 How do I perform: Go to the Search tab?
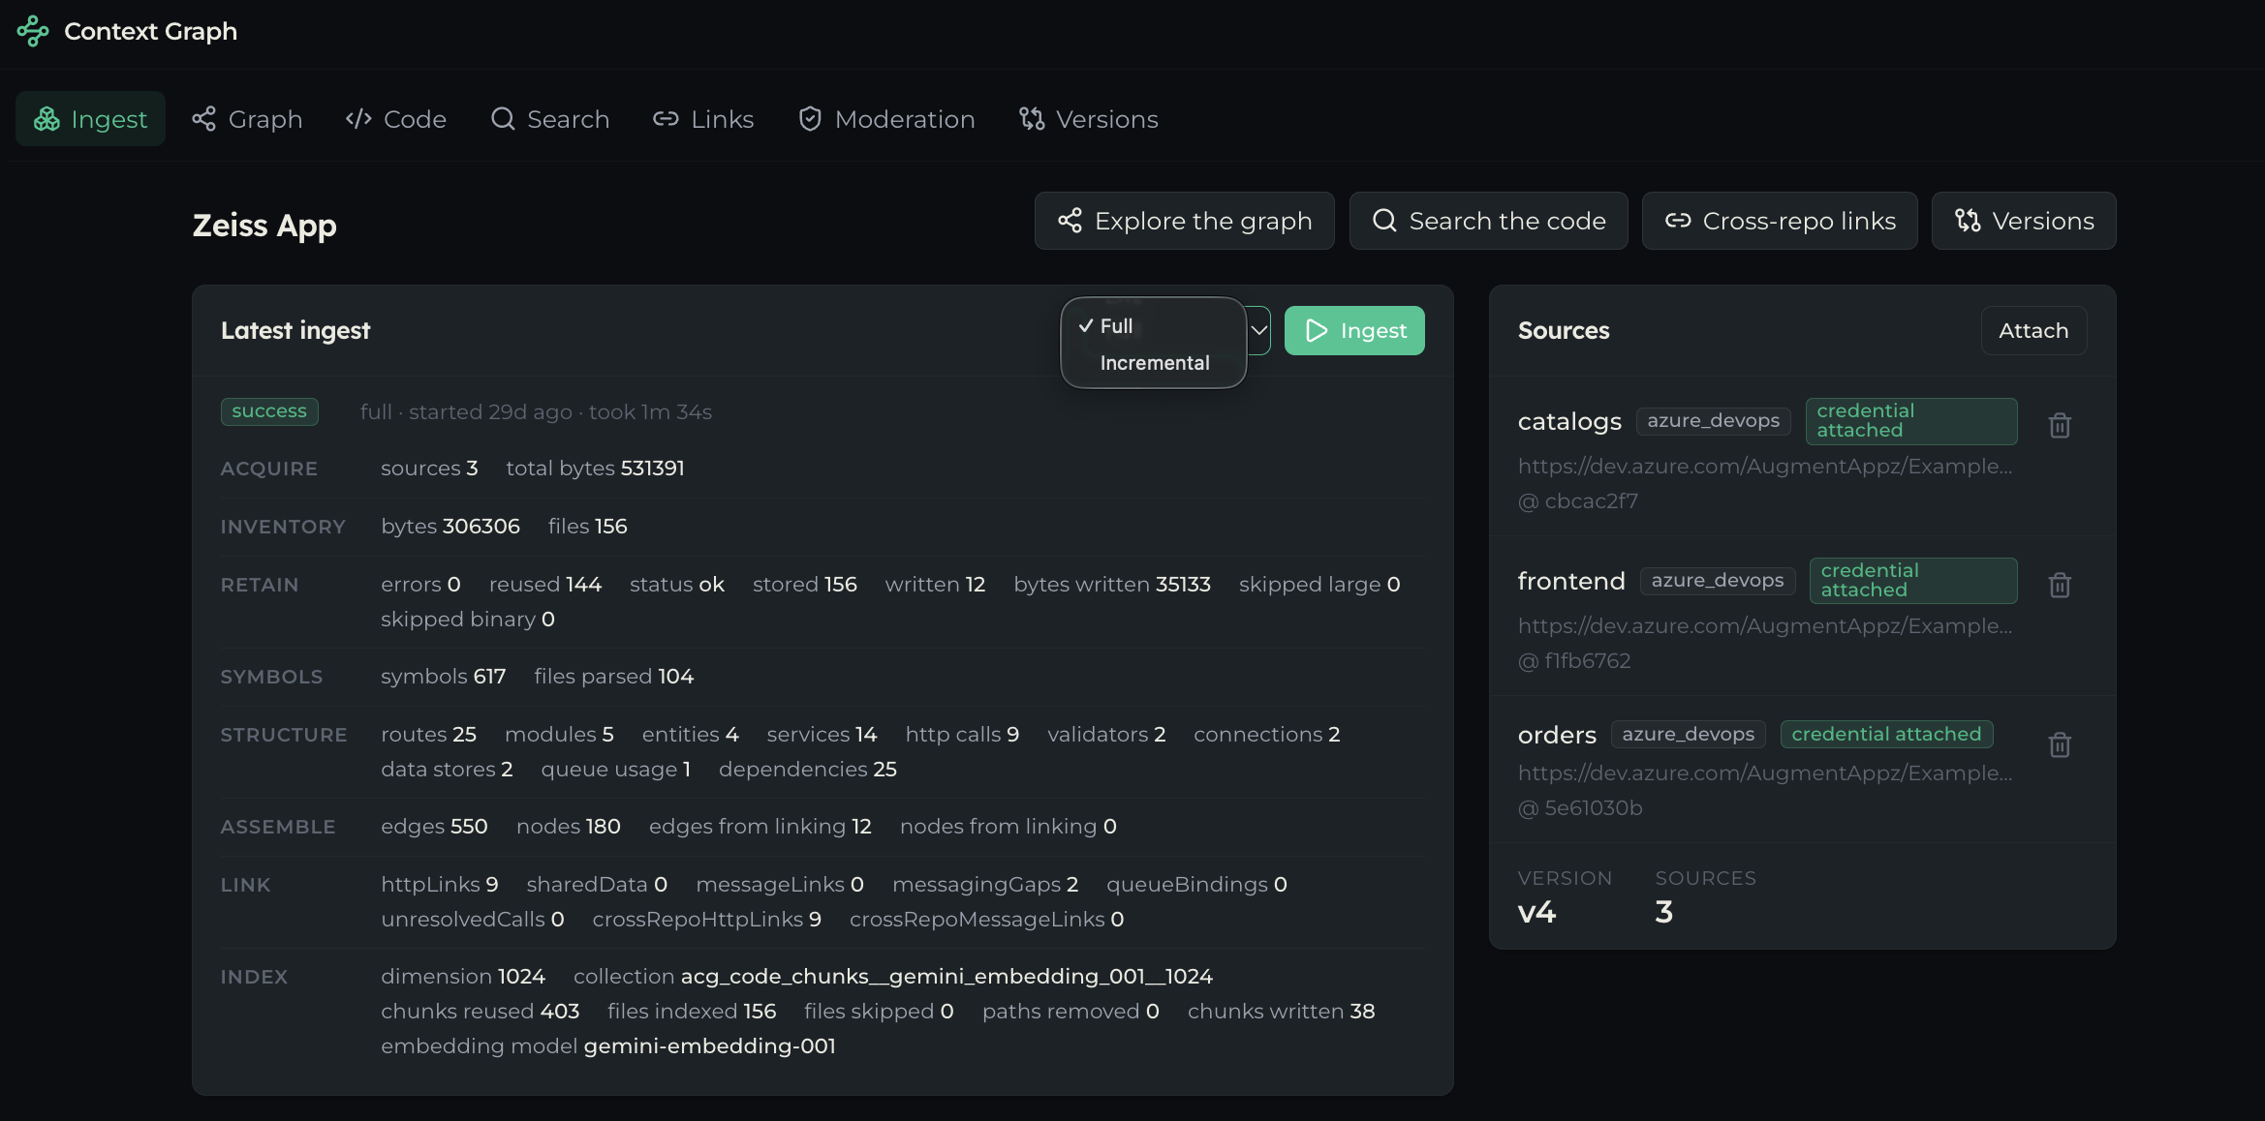coord(550,119)
